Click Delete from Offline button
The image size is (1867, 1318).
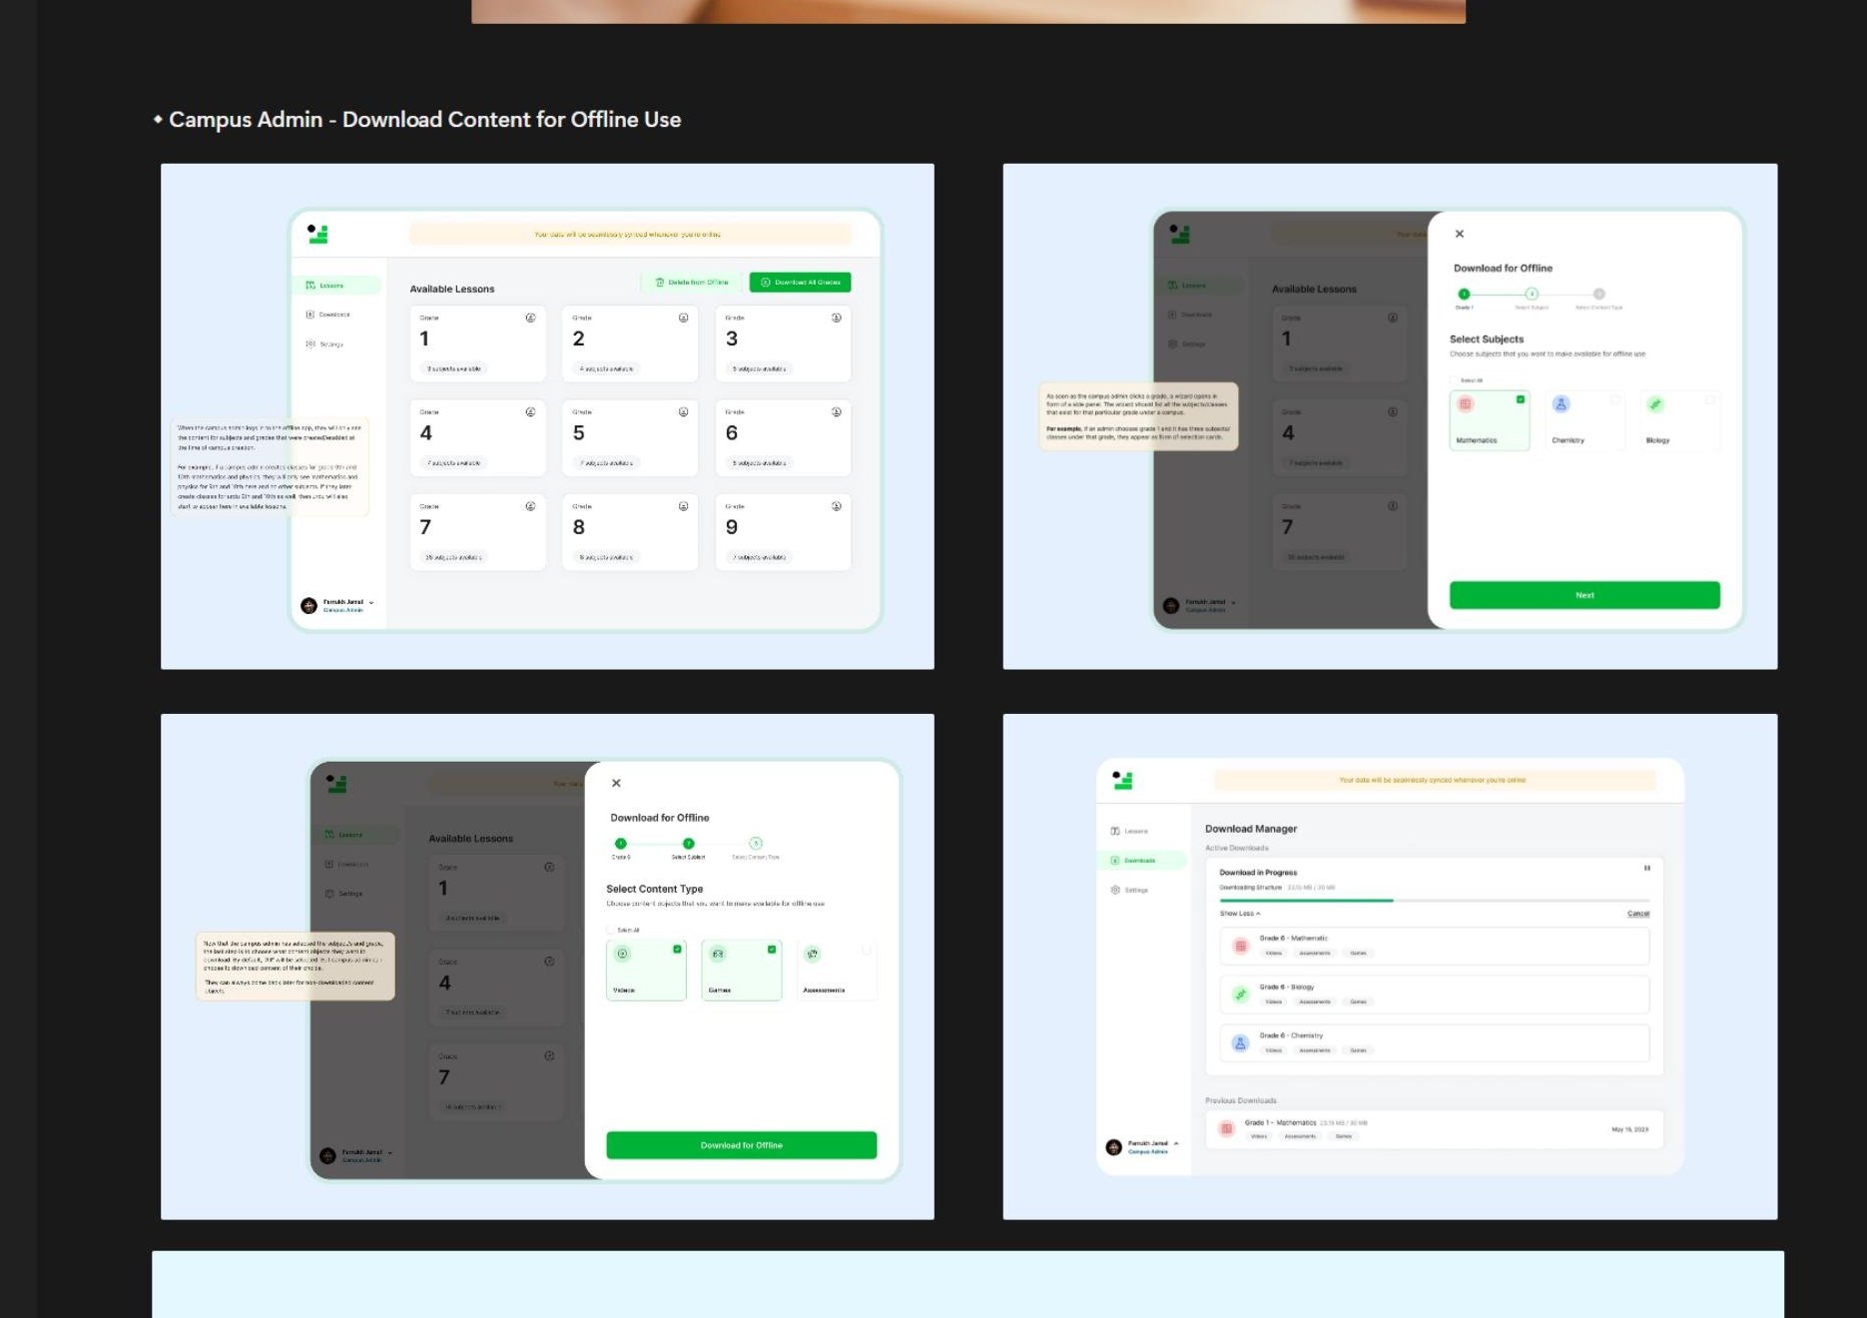point(692,283)
